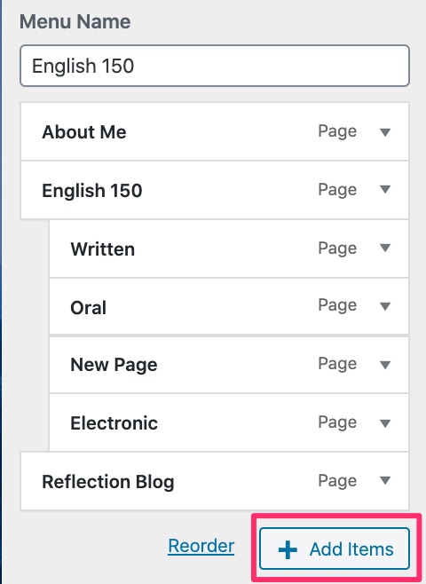Click the Page label on Written row
The width and height of the screenshot is (426, 584).
[337, 249]
